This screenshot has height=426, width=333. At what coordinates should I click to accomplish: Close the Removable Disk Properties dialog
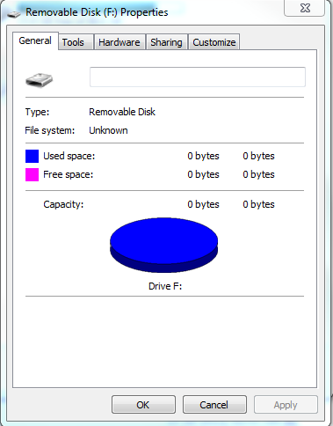[305, 8]
